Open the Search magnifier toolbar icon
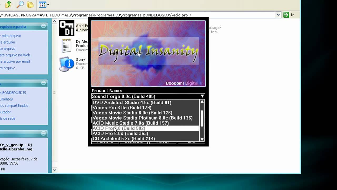Viewport: 337px width, 190px height. click(20, 4)
